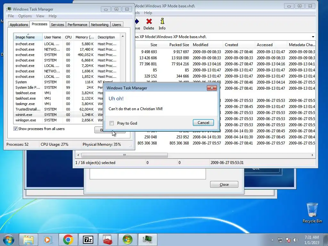Click the white text box in background dialog
This screenshot has width=328, height=246.
point(148,174)
